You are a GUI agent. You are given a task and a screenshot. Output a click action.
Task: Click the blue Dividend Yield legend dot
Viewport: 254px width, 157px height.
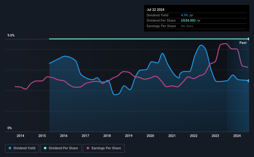click(x=10, y=148)
